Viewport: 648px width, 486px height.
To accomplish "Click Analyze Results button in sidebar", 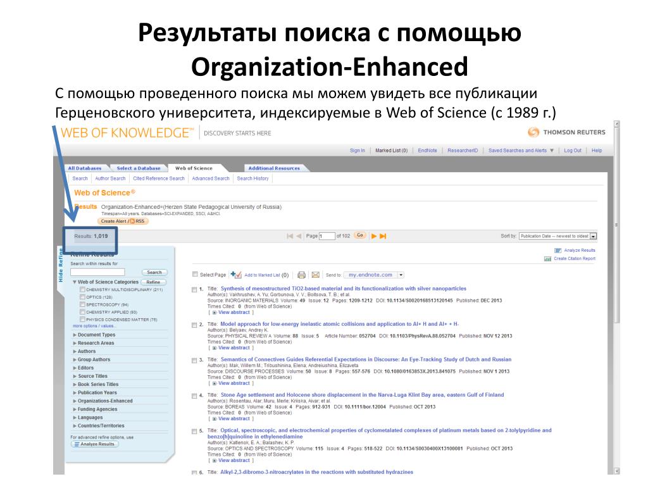I will (x=95, y=444).
